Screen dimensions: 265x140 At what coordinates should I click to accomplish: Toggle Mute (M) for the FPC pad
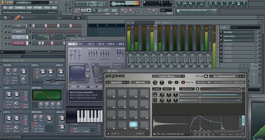(170, 82)
